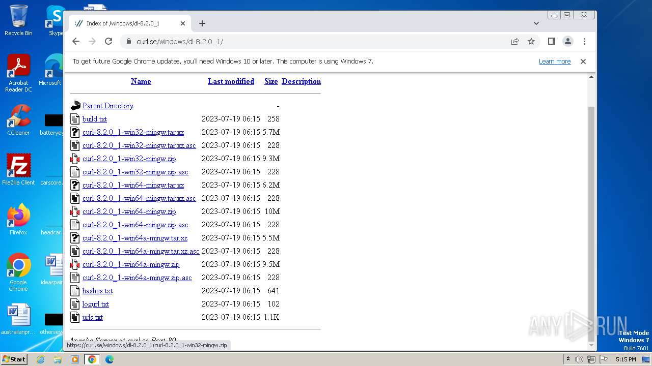Screen dimensions: 652x366
Task: Select the Google Chrome desktop icon
Action: point(18,272)
